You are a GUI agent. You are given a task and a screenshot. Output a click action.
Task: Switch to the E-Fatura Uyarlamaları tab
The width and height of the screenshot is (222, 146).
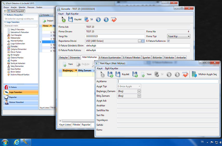pyautogui.click(x=110, y=57)
